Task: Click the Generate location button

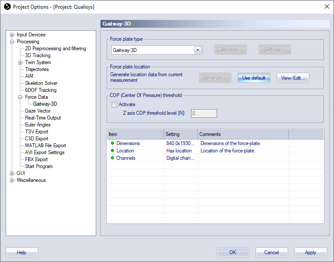Action: click(x=215, y=78)
